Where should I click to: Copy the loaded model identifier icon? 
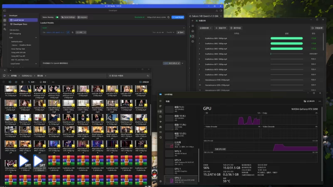[72, 32]
